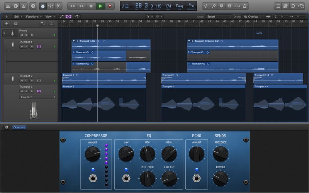This screenshot has width=309, height=193.
Task: Click the Echo Amount knob
Action: pos(197,154)
